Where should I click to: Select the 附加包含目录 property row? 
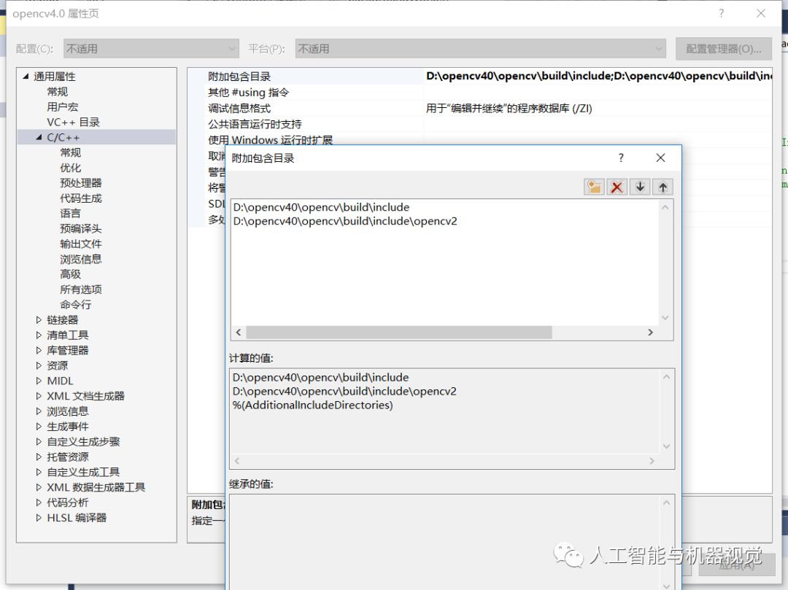point(479,77)
